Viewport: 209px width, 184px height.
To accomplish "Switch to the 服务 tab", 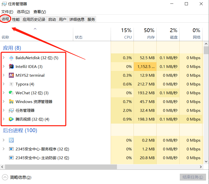I will click(91, 20).
